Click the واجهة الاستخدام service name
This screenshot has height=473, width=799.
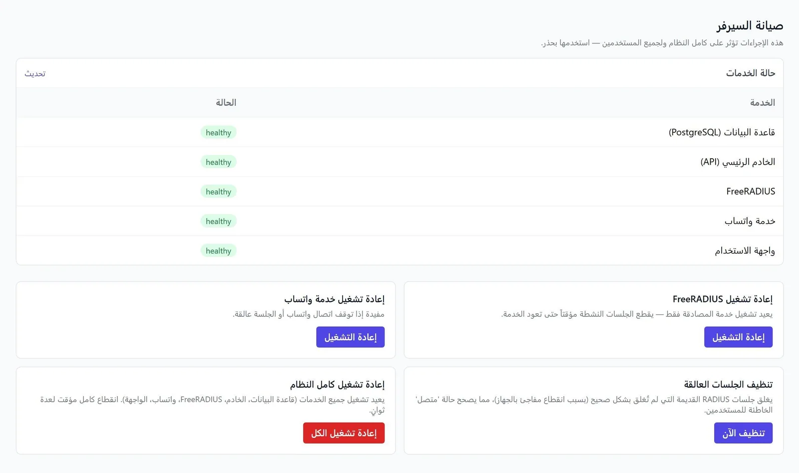click(x=745, y=250)
